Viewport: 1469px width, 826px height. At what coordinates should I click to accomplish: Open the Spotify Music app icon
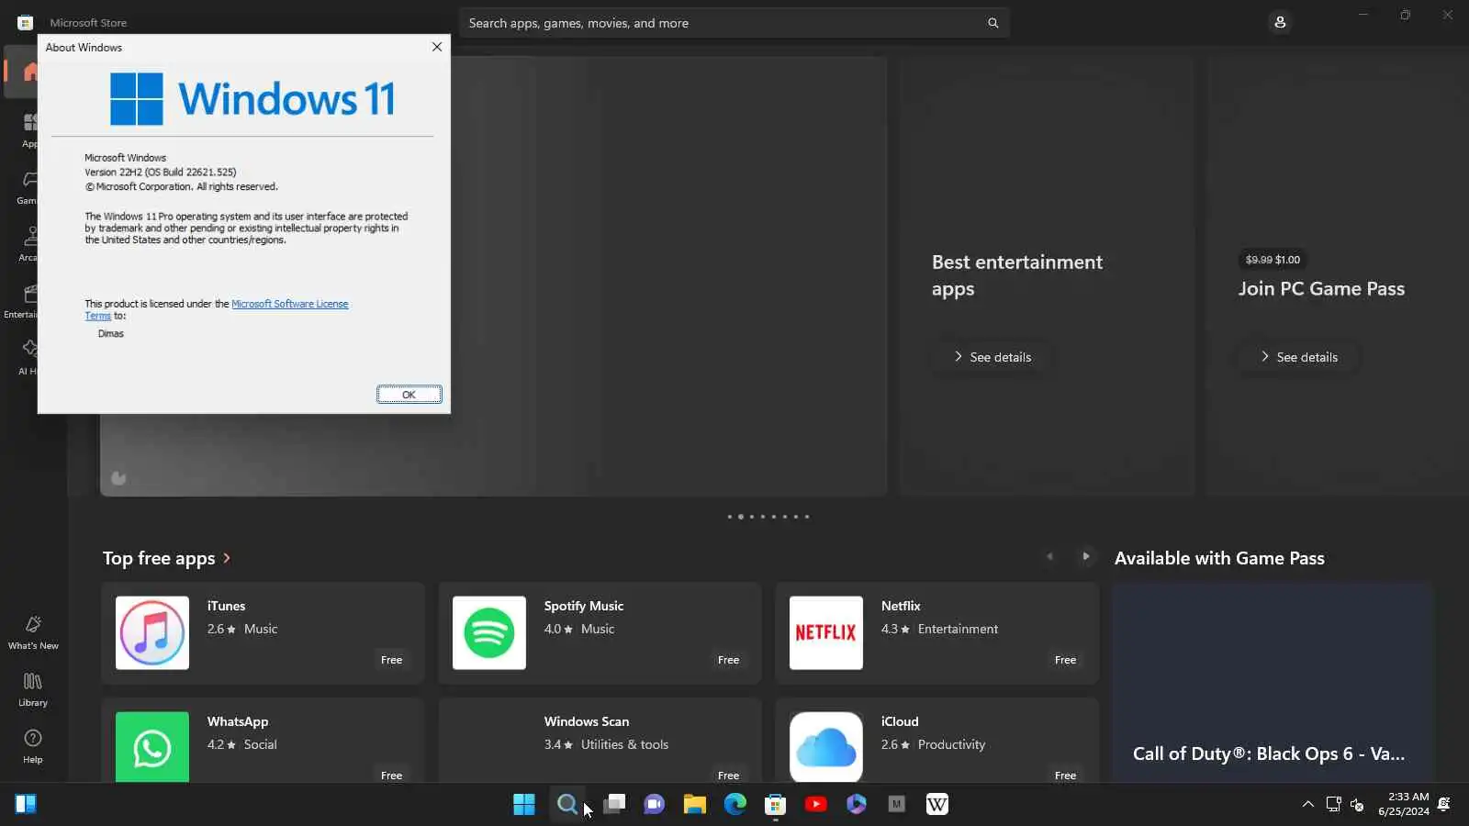pyautogui.click(x=489, y=632)
